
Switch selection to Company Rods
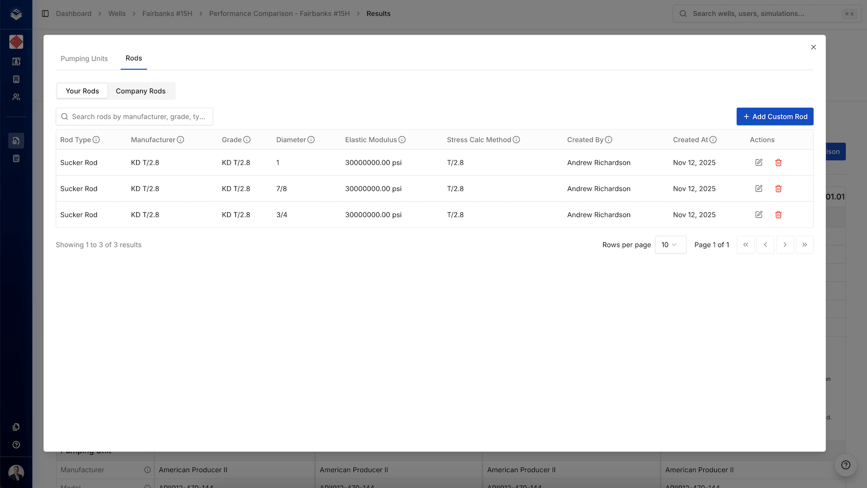click(141, 91)
